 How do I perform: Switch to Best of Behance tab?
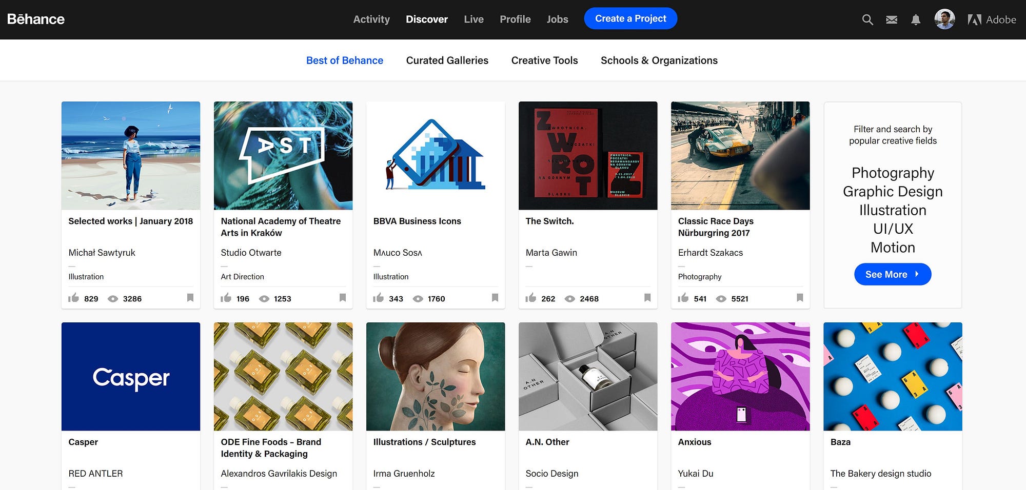click(345, 60)
